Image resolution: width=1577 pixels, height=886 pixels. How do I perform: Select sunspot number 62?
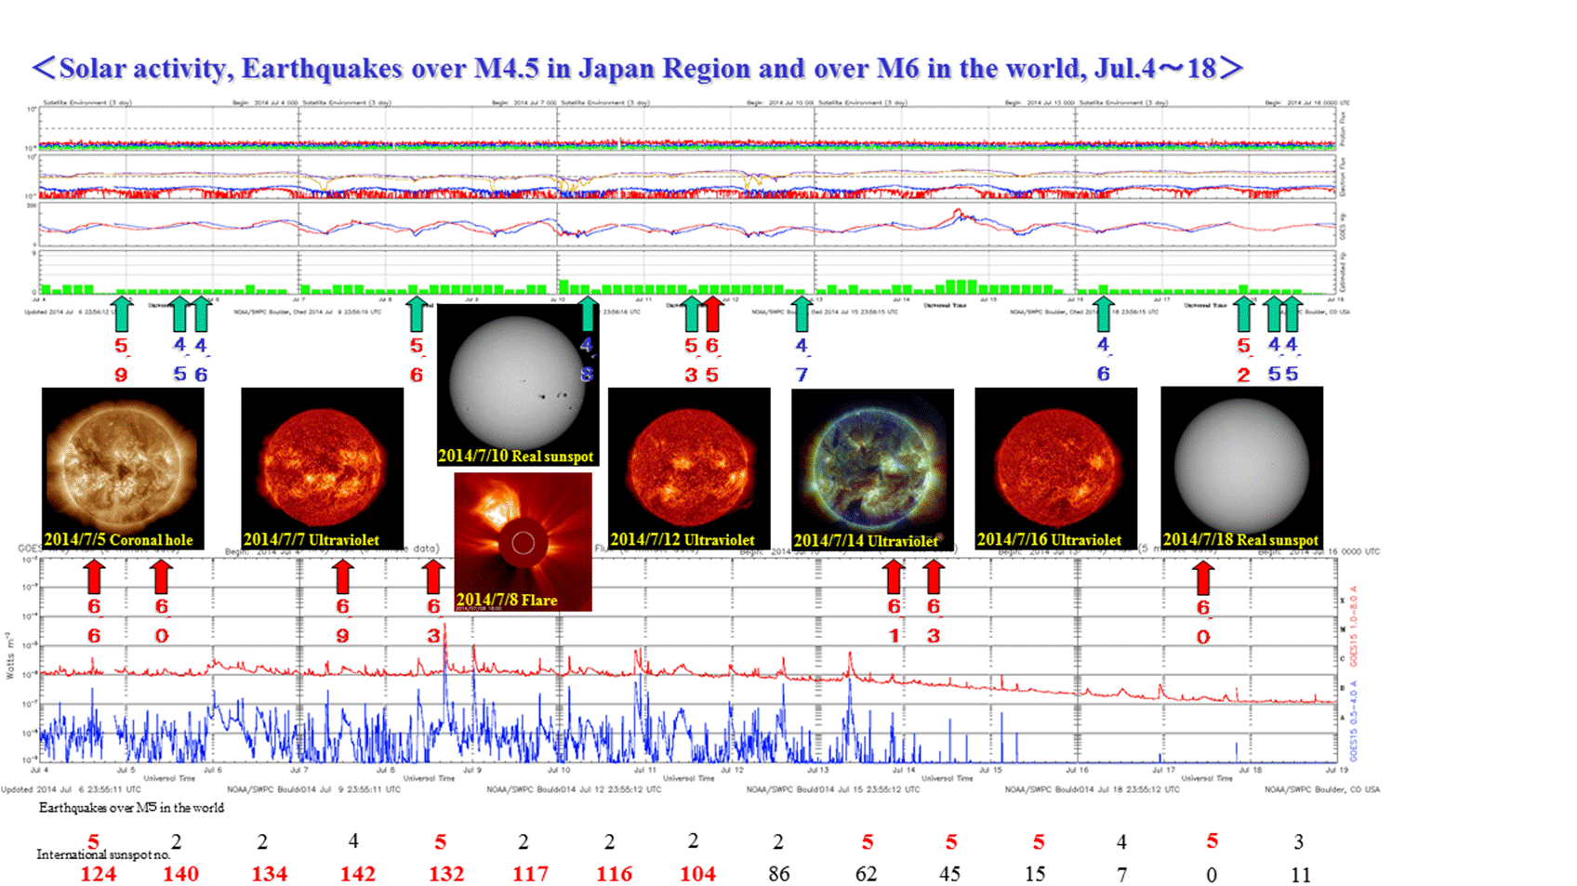(x=866, y=874)
